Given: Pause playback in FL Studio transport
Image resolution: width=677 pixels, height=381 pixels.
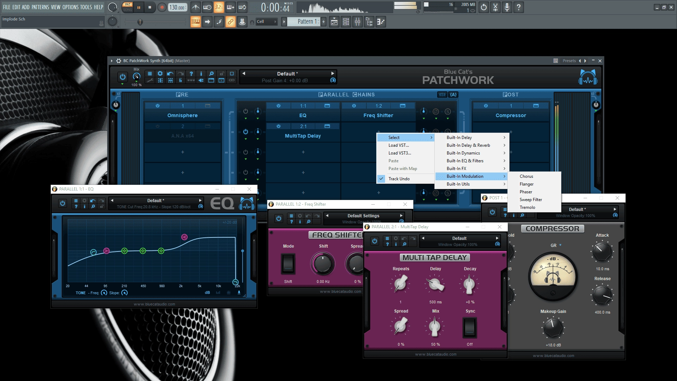Looking at the screenshot, I should [139, 7].
